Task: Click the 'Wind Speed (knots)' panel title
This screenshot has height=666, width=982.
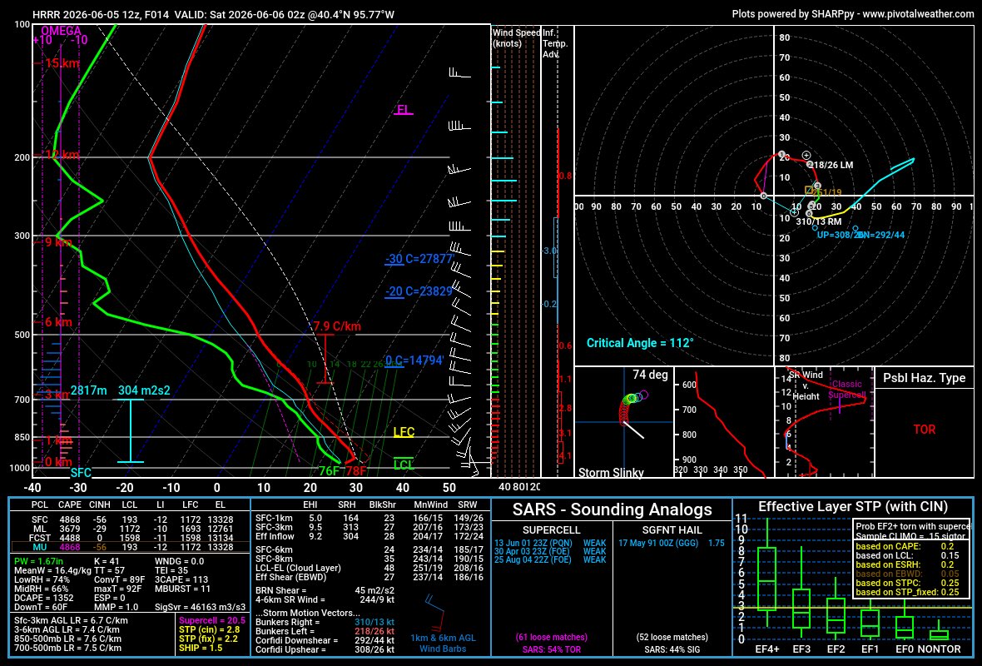Action: point(516,37)
